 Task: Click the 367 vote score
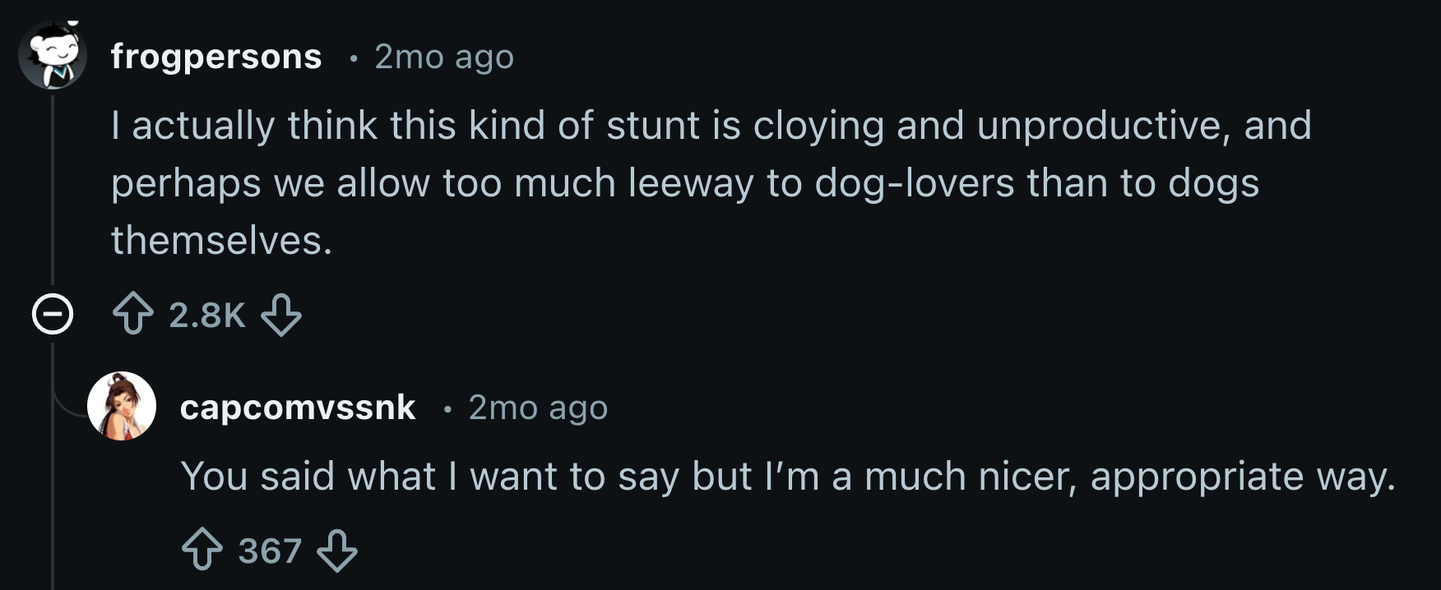270,551
